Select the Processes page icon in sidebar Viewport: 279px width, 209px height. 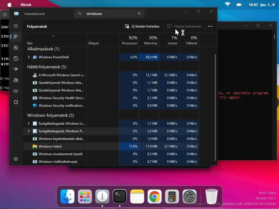pos(16,37)
